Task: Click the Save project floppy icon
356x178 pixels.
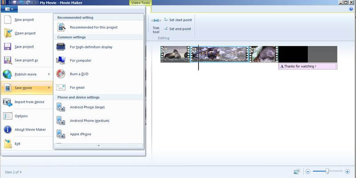Action: click(8, 47)
